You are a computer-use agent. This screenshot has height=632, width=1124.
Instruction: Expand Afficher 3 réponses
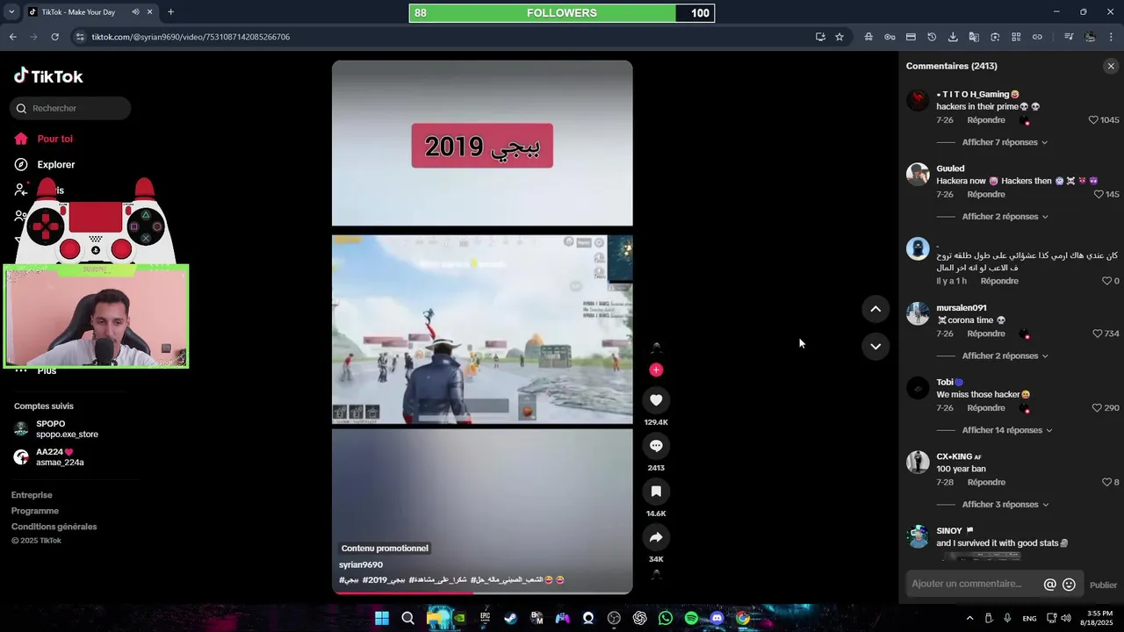click(1004, 505)
